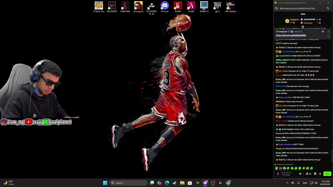Open the NVIDIA app from the taskbar
Viewport: 333px width, 187px height.
197,183
